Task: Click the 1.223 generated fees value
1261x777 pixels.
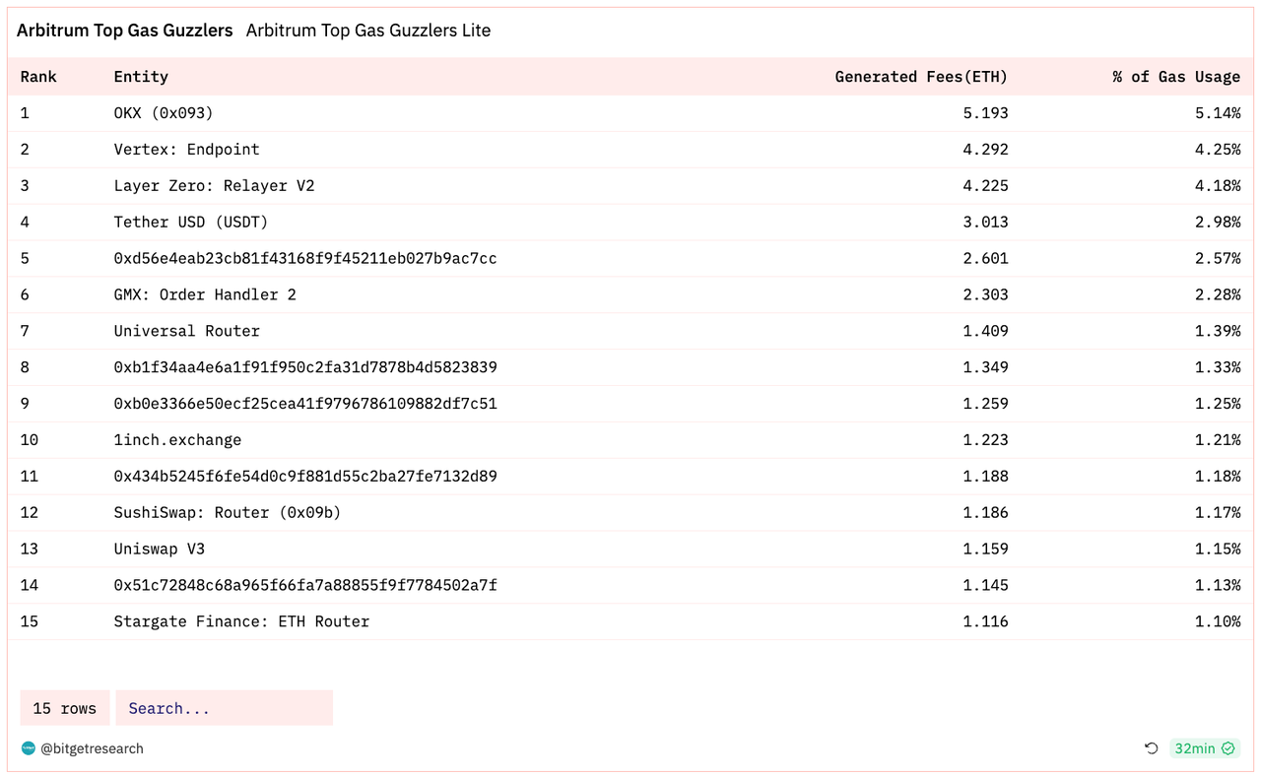Action: click(x=985, y=440)
